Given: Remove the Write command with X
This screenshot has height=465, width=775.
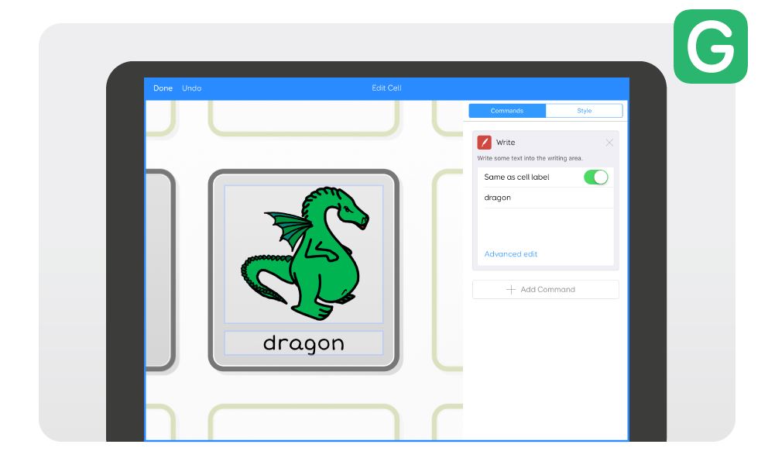Looking at the screenshot, I should point(609,143).
